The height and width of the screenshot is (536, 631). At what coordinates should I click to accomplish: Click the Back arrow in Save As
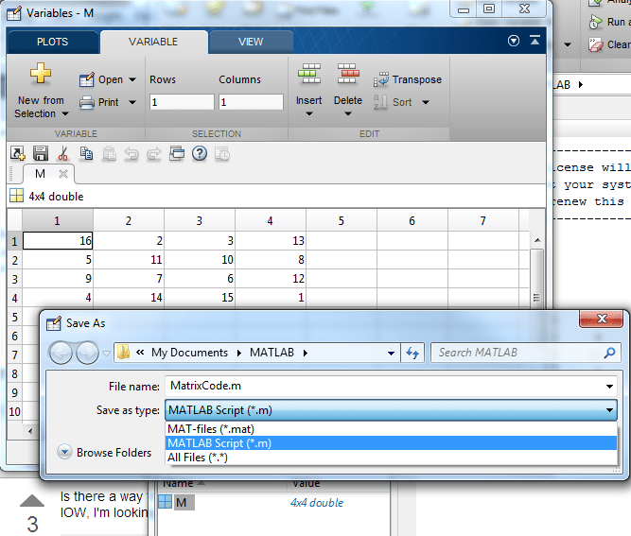point(61,353)
